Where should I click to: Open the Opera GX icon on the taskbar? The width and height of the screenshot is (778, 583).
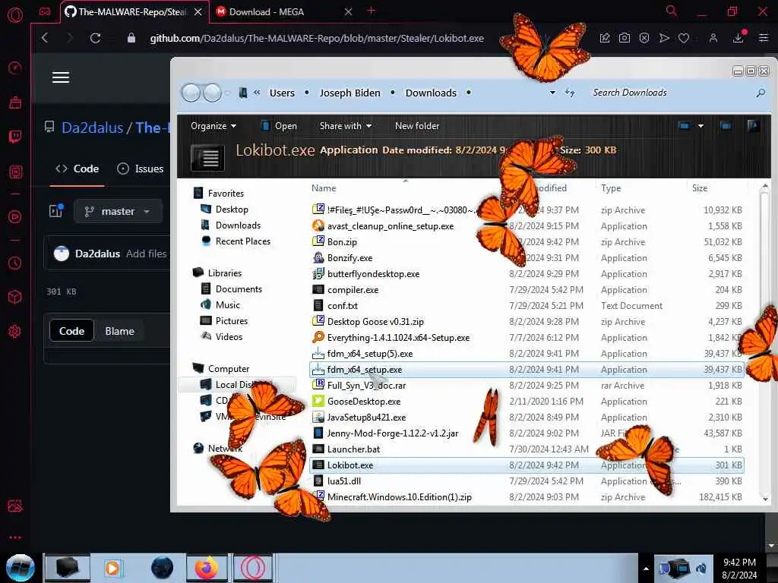[252, 568]
